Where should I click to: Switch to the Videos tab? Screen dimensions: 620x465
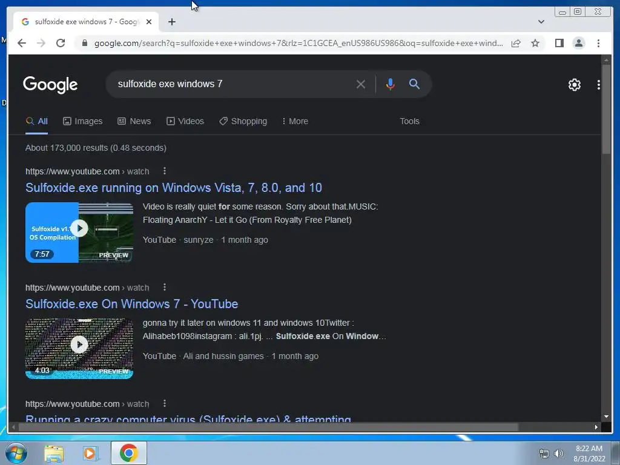click(185, 121)
